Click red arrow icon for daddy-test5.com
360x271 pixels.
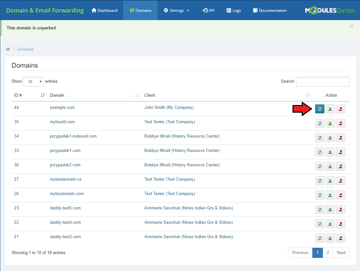340,209
